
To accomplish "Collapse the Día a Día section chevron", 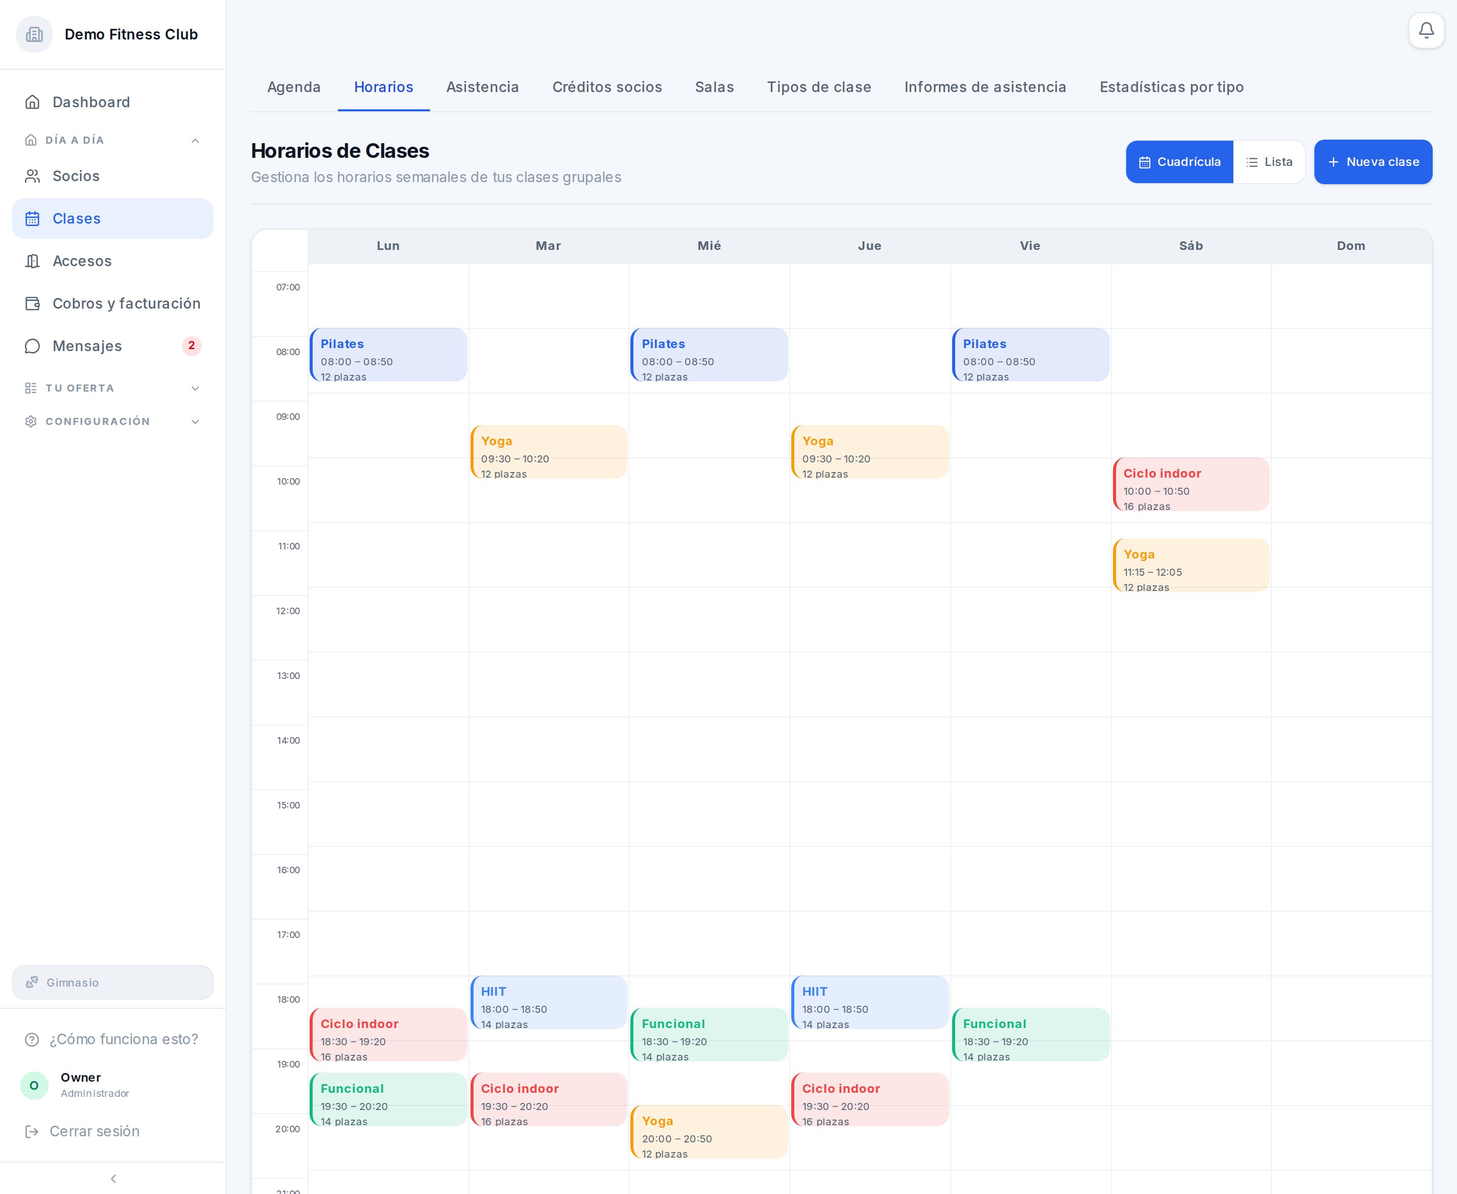I will pyautogui.click(x=195, y=140).
